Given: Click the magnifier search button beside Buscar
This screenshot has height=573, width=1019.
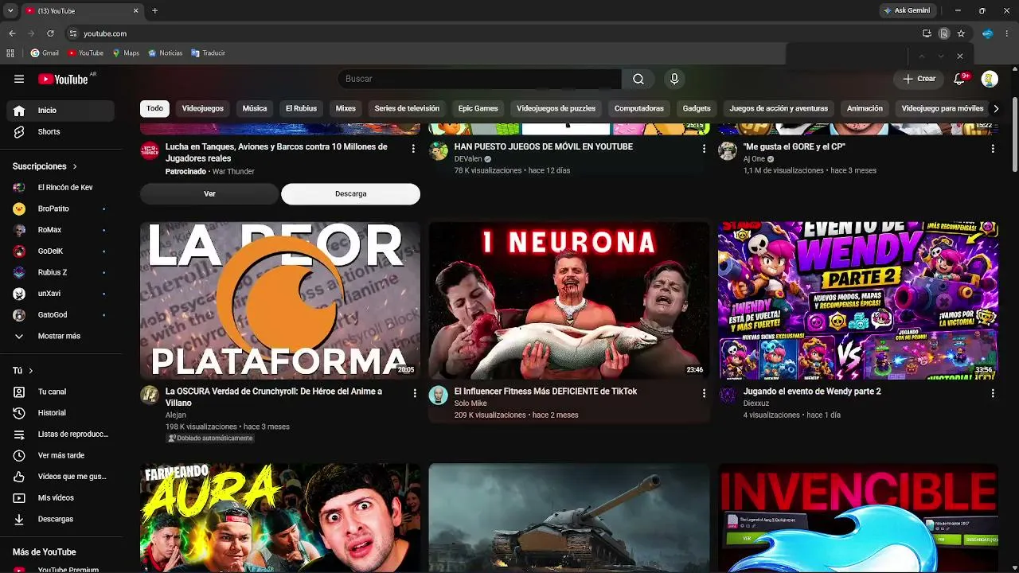Looking at the screenshot, I should (638, 79).
